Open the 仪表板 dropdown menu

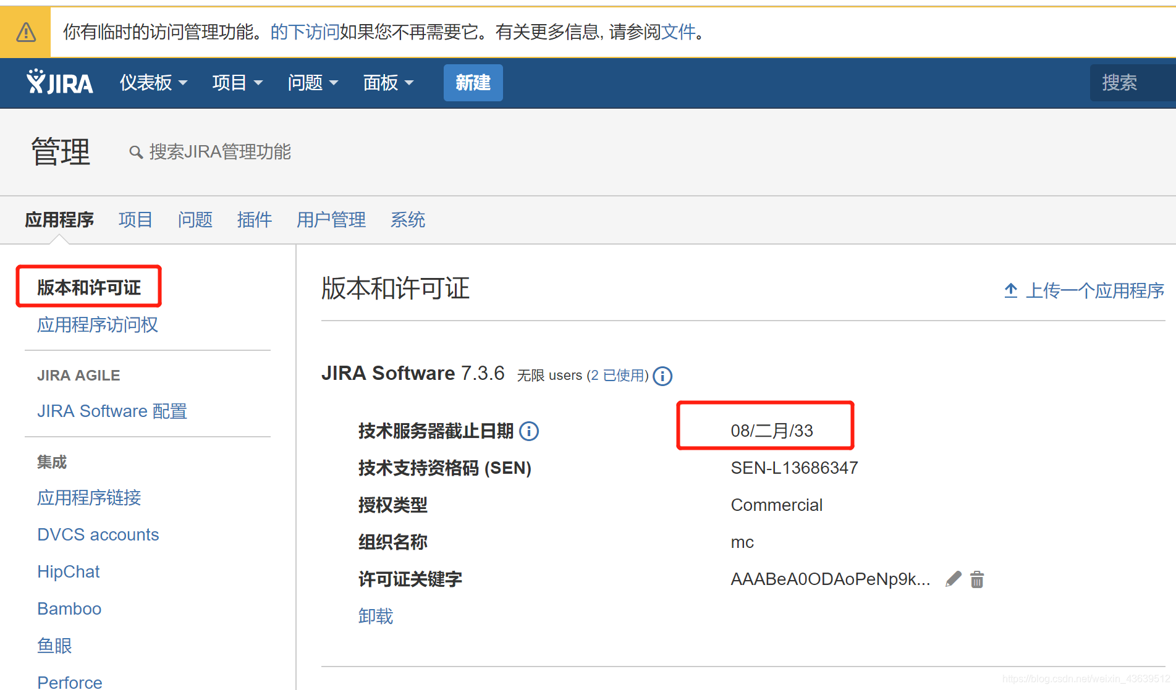click(x=153, y=82)
